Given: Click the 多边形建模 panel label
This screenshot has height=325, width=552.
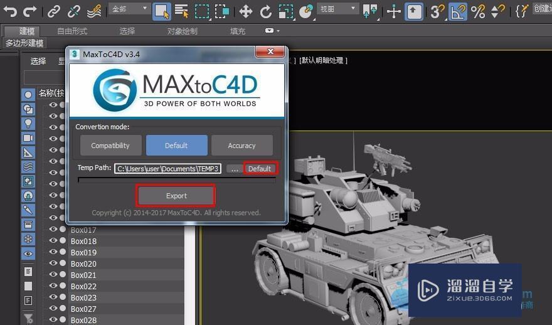Looking at the screenshot, I should [24, 43].
